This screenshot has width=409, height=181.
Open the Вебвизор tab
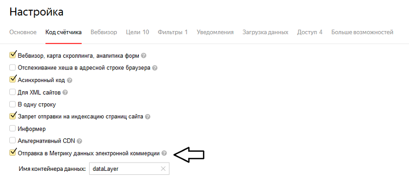[x=104, y=32]
